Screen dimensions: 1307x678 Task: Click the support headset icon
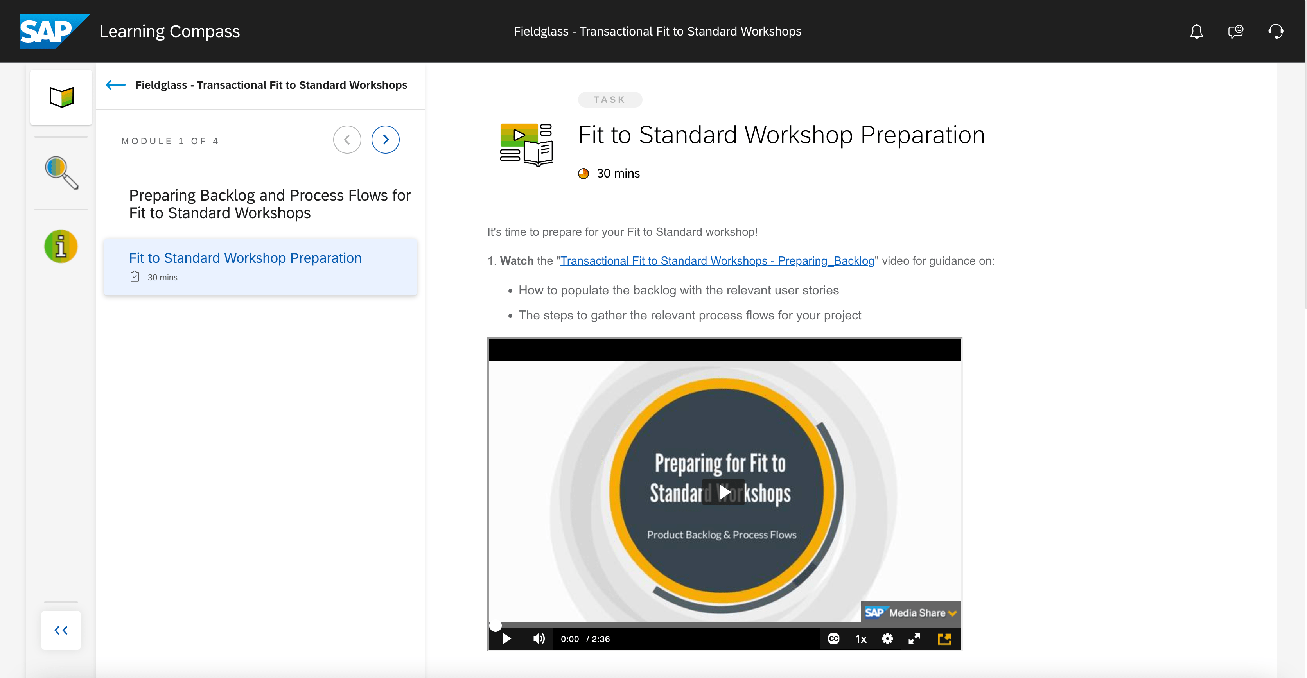coord(1276,31)
